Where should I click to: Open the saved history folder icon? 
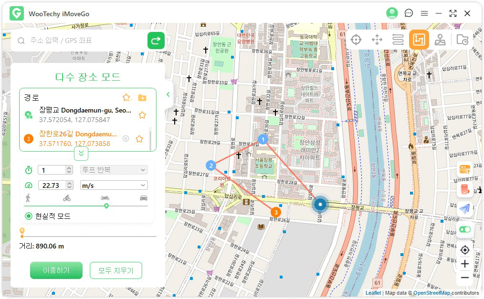tap(462, 40)
